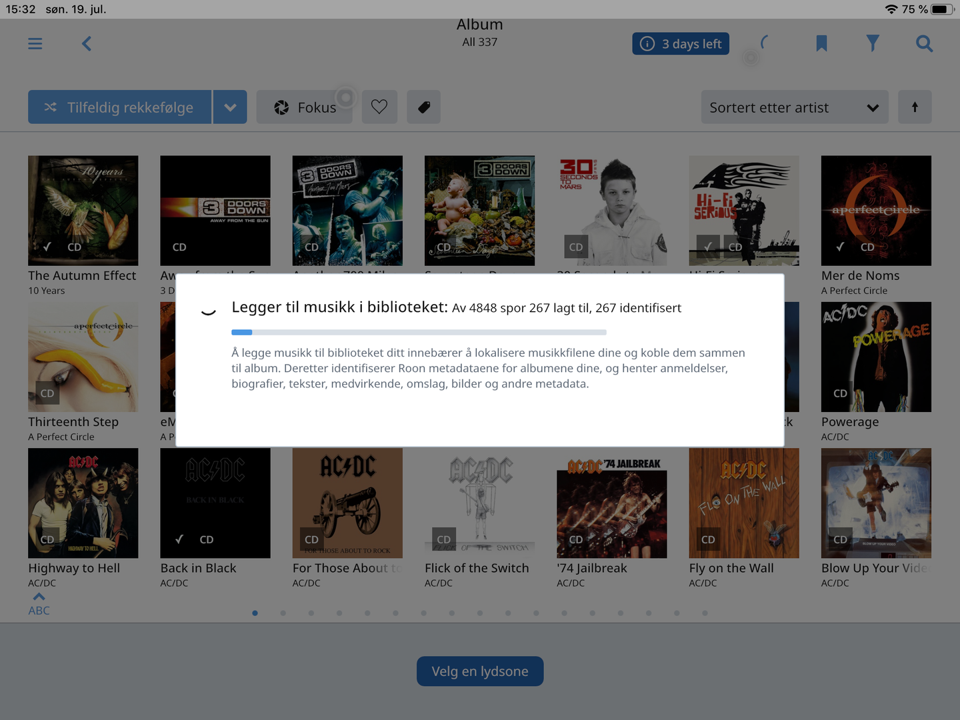Click Back in Black album title
960x720 pixels.
point(198,568)
